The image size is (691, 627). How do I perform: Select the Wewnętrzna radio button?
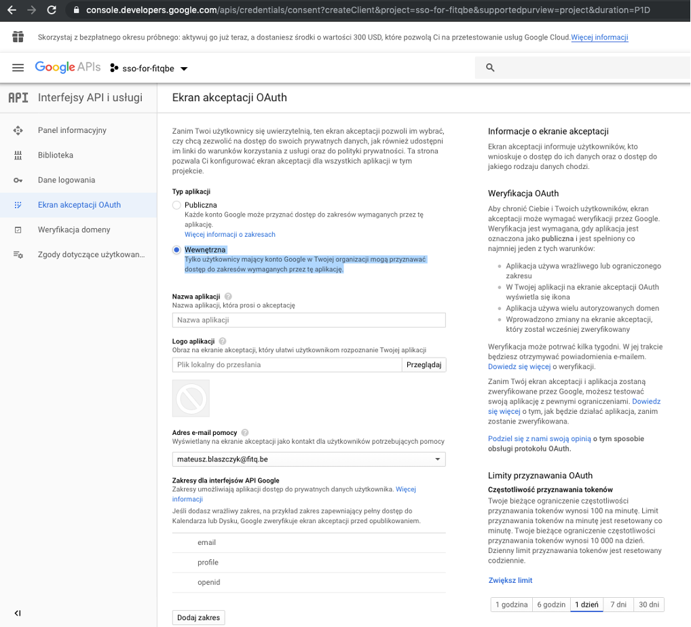pos(176,250)
